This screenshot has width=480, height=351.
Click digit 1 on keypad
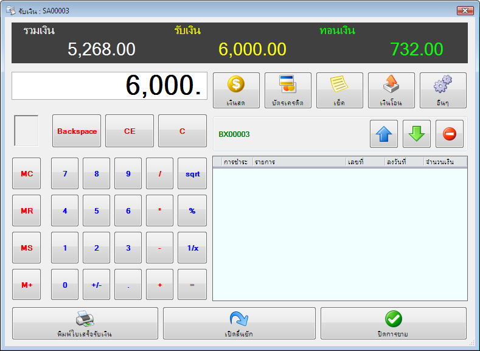coord(65,248)
